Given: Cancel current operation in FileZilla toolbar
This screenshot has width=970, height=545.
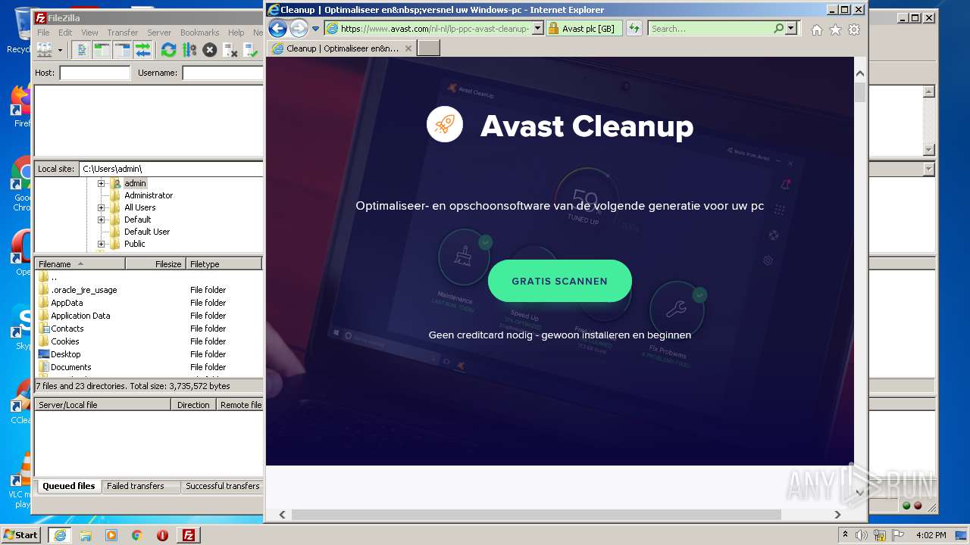Looking at the screenshot, I should point(210,50).
